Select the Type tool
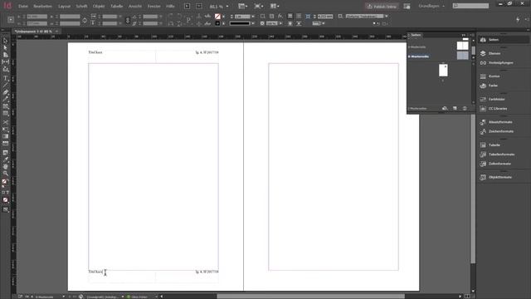The image size is (531, 299). 5,78
